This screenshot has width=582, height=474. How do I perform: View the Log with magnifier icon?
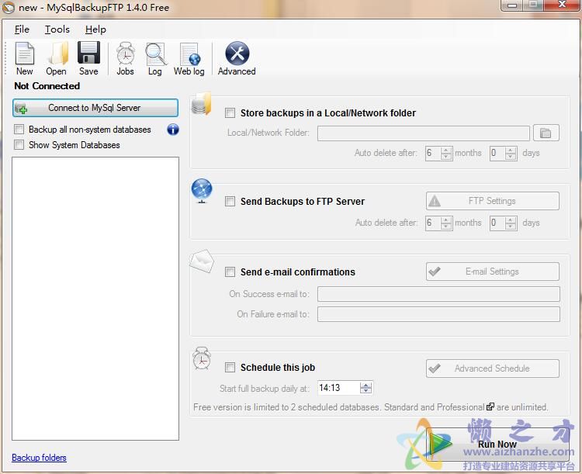coord(155,59)
